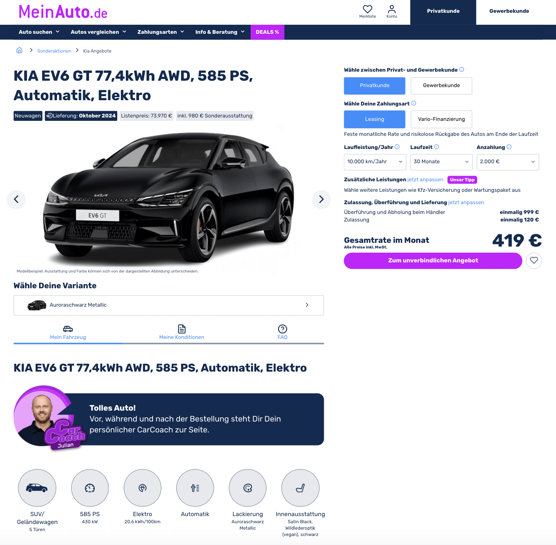Click jetzt anpassen link for Zusätzliche Leistungen
Image resolution: width=556 pixels, height=545 pixels.
(x=425, y=179)
